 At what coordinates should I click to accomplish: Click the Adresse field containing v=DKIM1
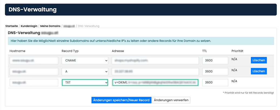tap(155, 82)
